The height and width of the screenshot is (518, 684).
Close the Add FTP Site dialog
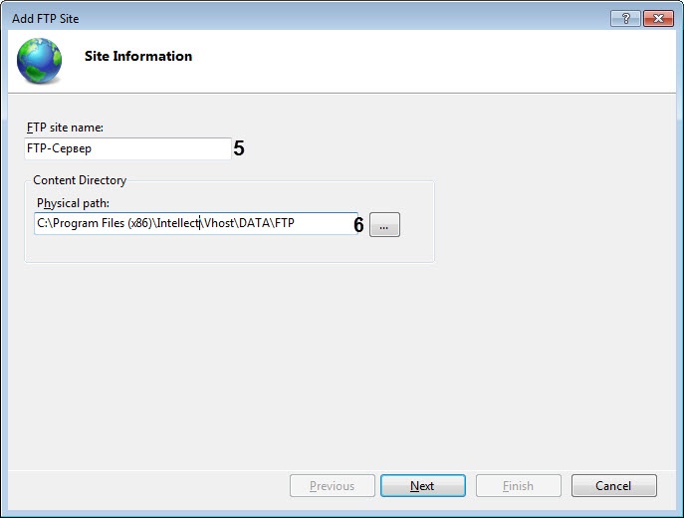pyautogui.click(x=655, y=18)
